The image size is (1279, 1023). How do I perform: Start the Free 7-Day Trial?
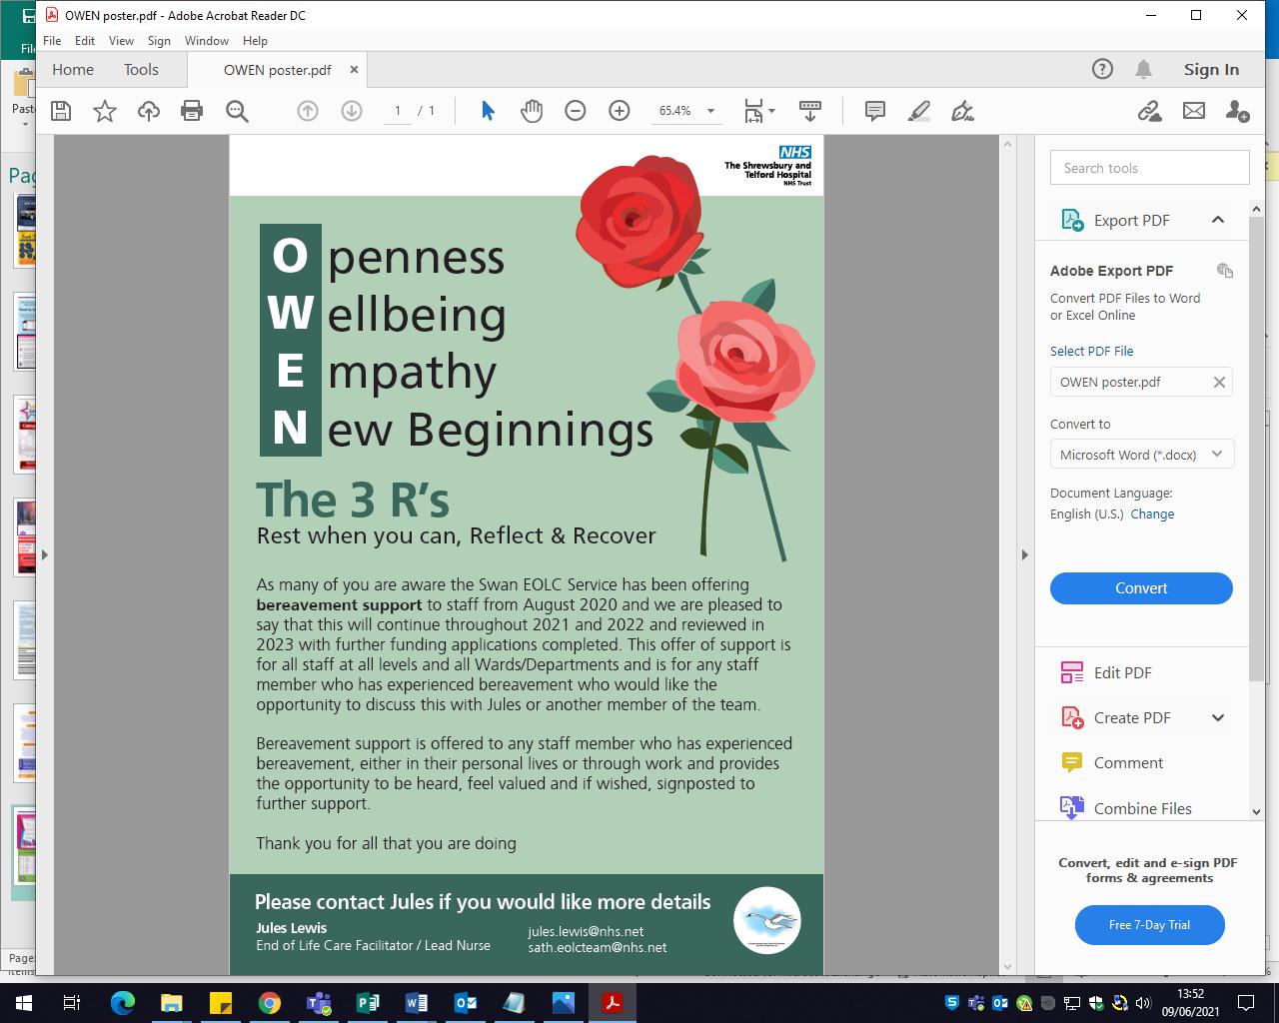(1149, 925)
